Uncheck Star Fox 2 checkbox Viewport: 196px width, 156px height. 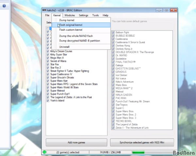pyautogui.click(x=48, y=68)
